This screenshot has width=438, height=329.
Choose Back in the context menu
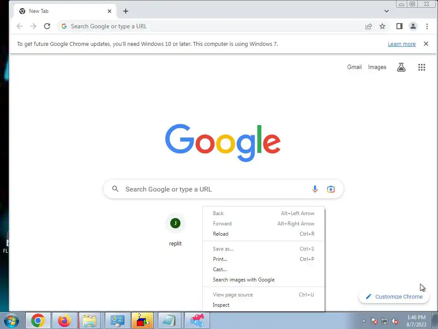263,213
